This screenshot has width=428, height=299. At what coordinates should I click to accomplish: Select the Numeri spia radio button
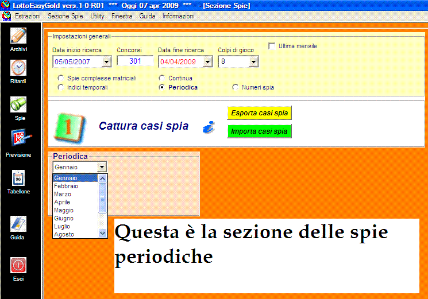[235, 87]
